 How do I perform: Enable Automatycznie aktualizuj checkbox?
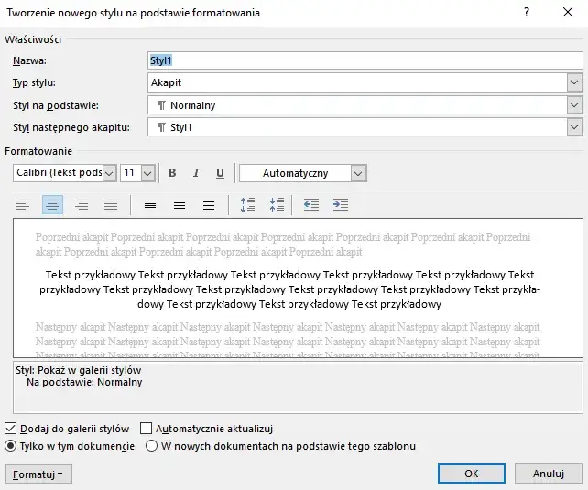point(147,428)
